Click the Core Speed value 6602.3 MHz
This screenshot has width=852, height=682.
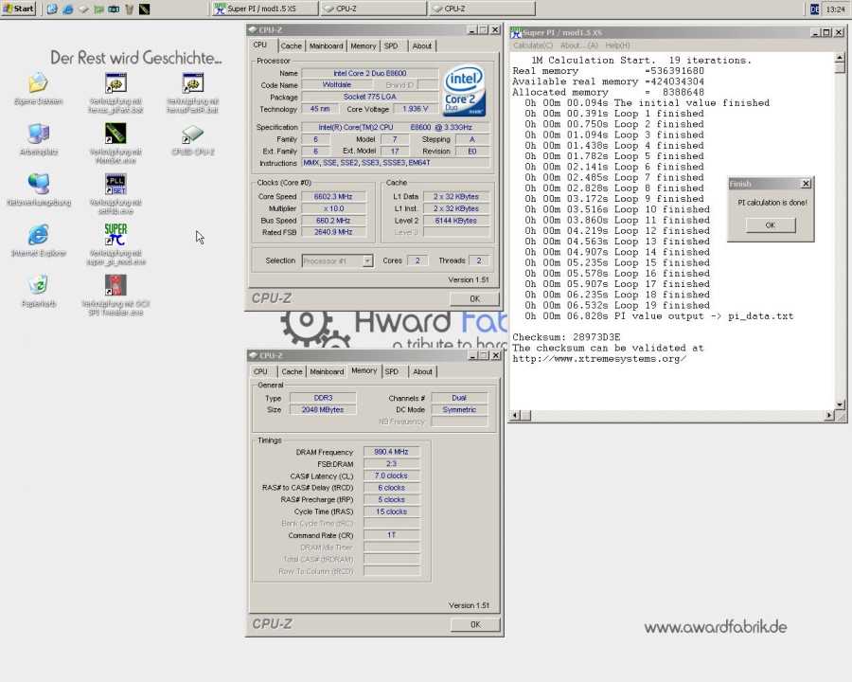[333, 196]
